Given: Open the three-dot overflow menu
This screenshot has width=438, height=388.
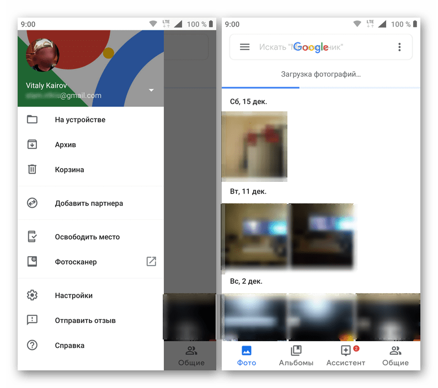Looking at the screenshot, I should click(399, 47).
